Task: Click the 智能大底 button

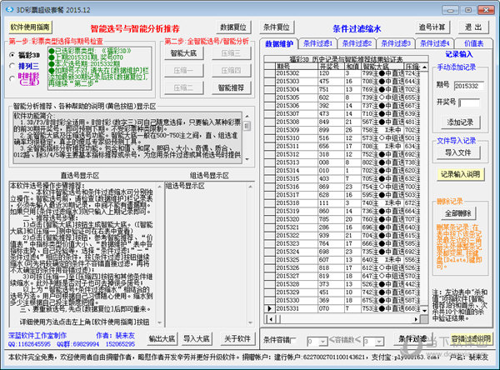Action: (183, 53)
